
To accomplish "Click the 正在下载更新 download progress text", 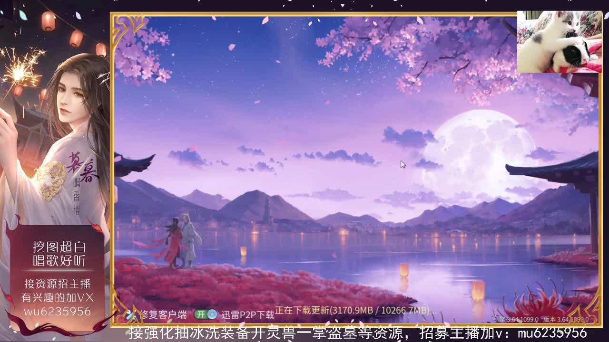I will tap(355, 310).
